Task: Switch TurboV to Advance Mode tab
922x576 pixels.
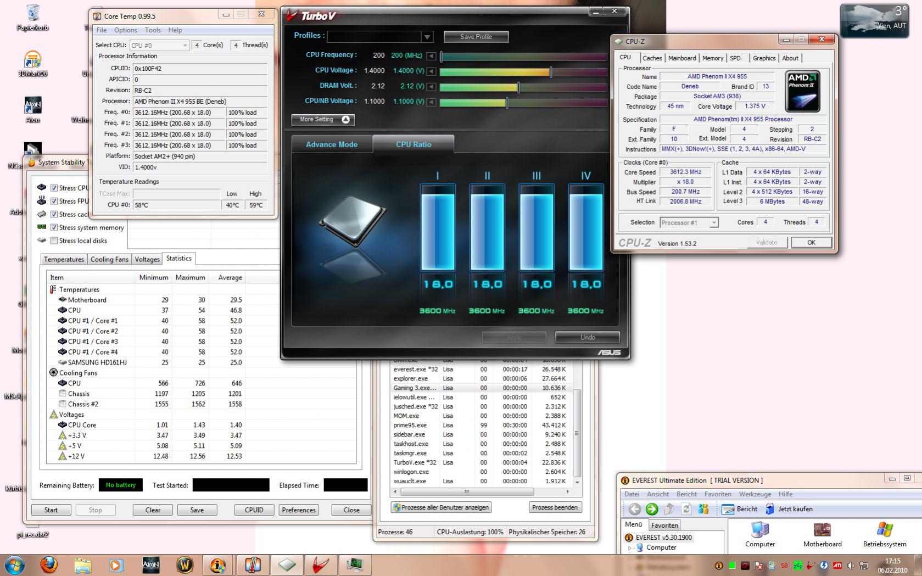Action: point(332,144)
